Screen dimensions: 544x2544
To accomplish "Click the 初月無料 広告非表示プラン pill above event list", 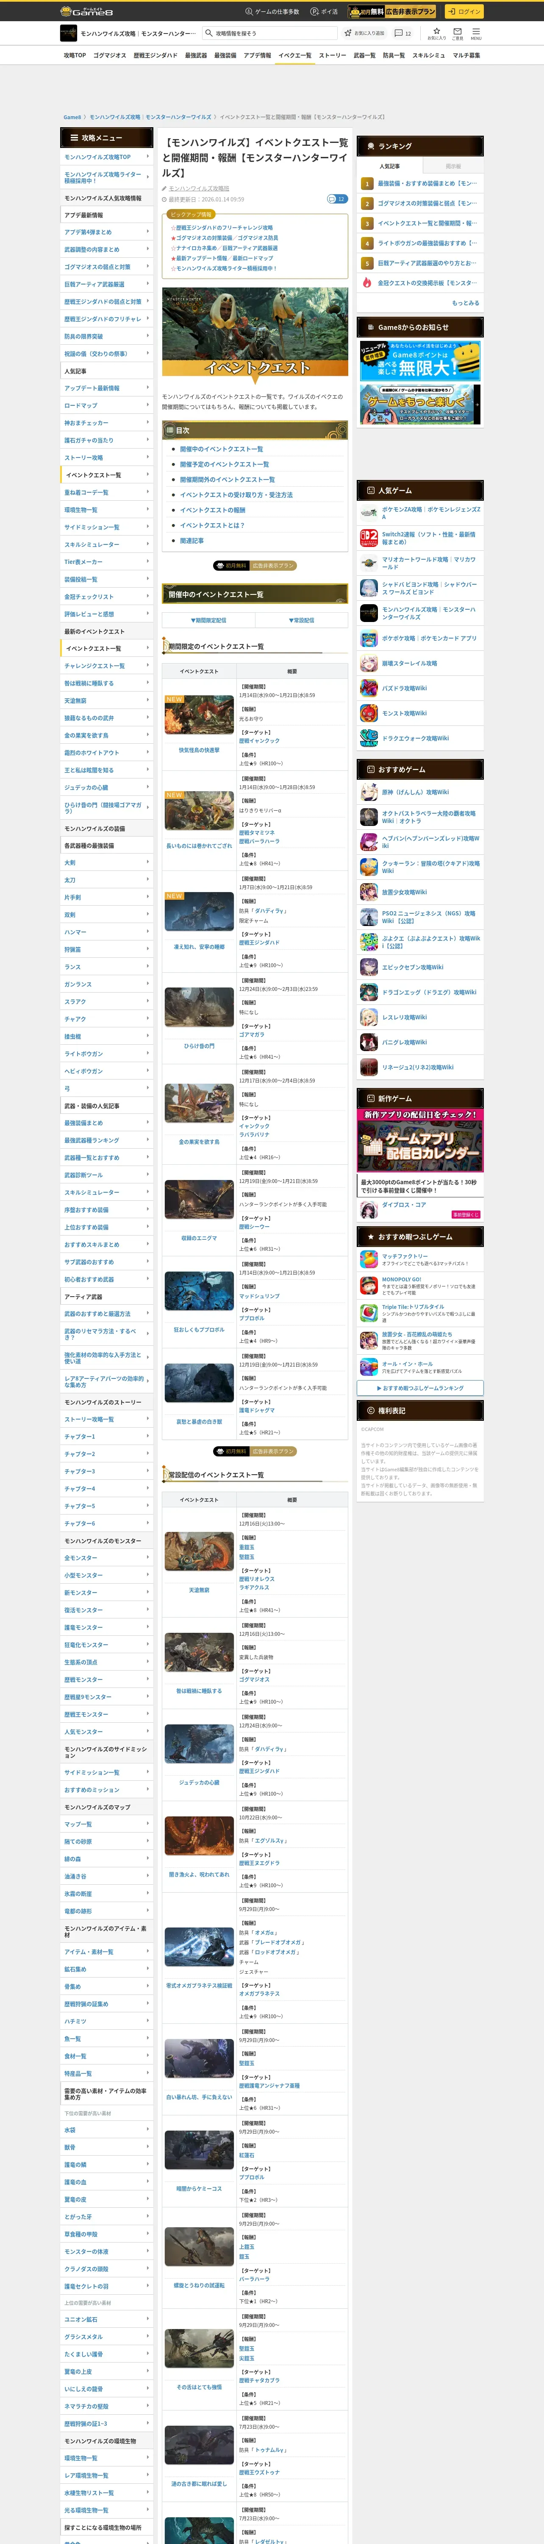I will (x=255, y=566).
